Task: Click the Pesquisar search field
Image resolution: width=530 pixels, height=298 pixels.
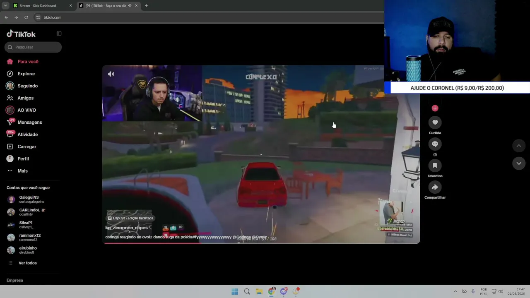Action: [x=33, y=47]
